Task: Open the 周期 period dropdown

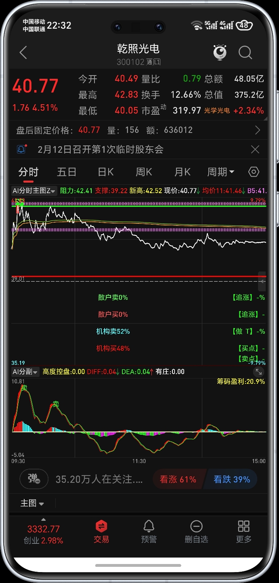Action: pyautogui.click(x=221, y=172)
